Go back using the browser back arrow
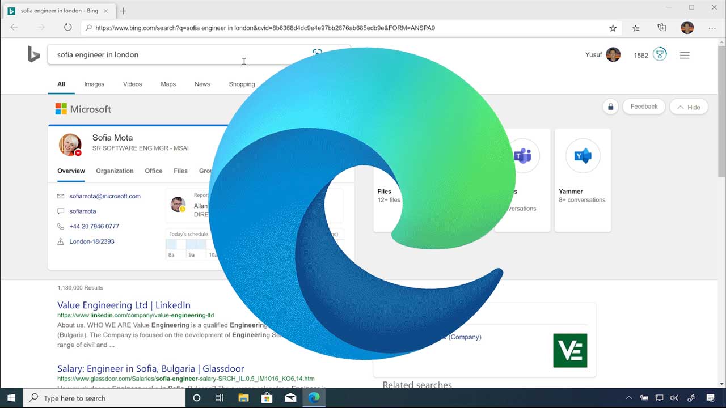Image resolution: width=726 pixels, height=408 pixels. (x=14, y=27)
